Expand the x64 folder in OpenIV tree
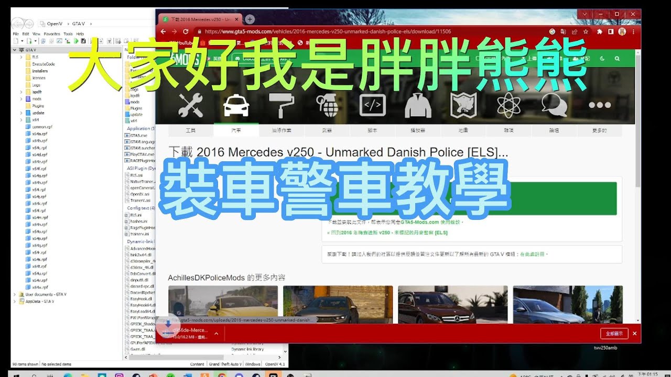 (21, 120)
